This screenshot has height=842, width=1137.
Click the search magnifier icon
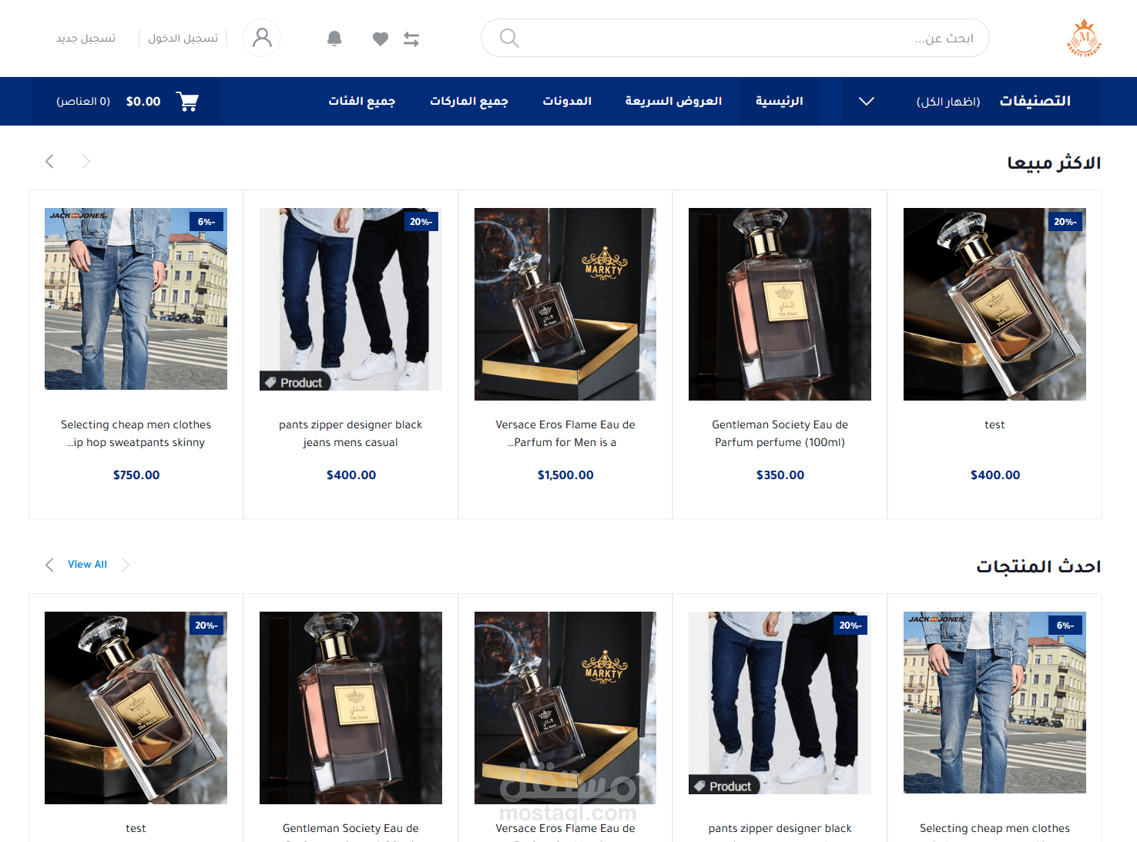click(x=509, y=38)
